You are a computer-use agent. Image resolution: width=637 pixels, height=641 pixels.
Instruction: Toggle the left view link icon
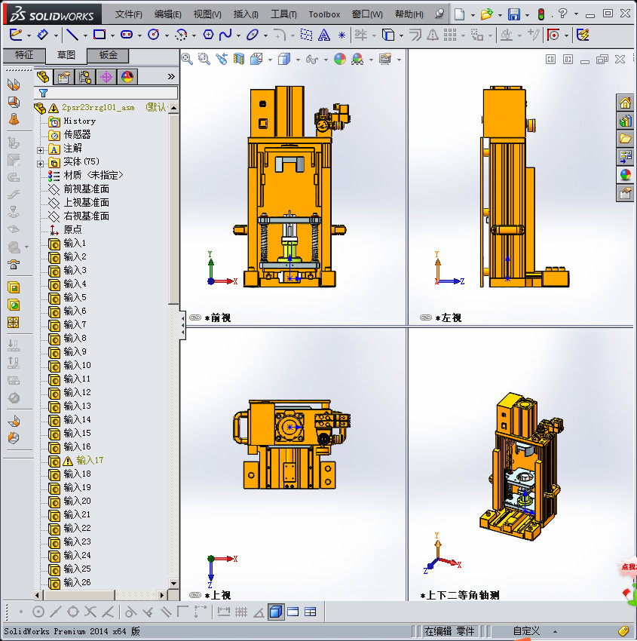click(426, 318)
